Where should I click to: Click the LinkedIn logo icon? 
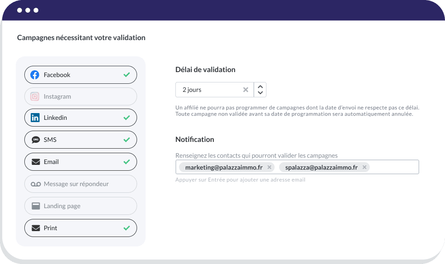point(35,118)
